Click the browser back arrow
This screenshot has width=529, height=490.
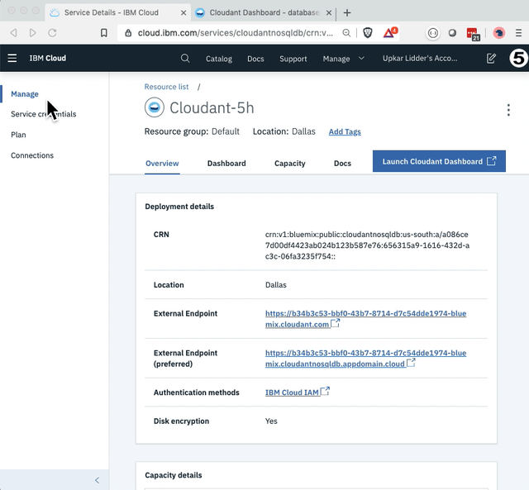click(13, 33)
